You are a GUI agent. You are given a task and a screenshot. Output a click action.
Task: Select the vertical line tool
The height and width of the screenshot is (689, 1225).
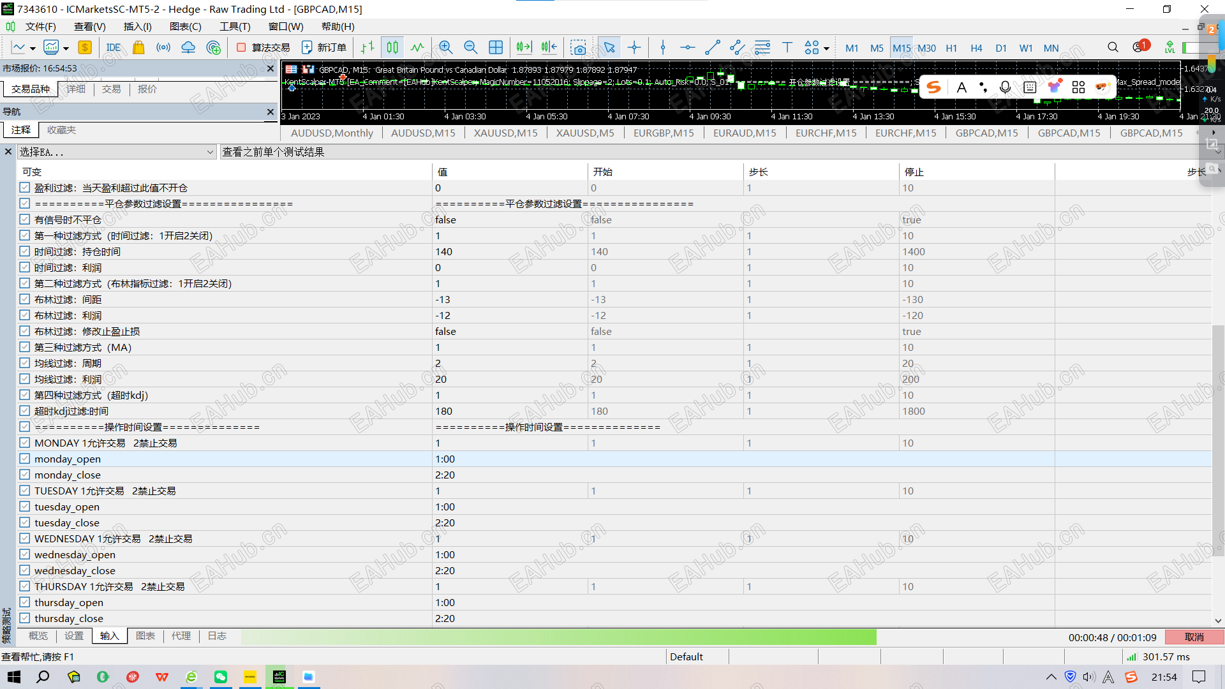663,47
